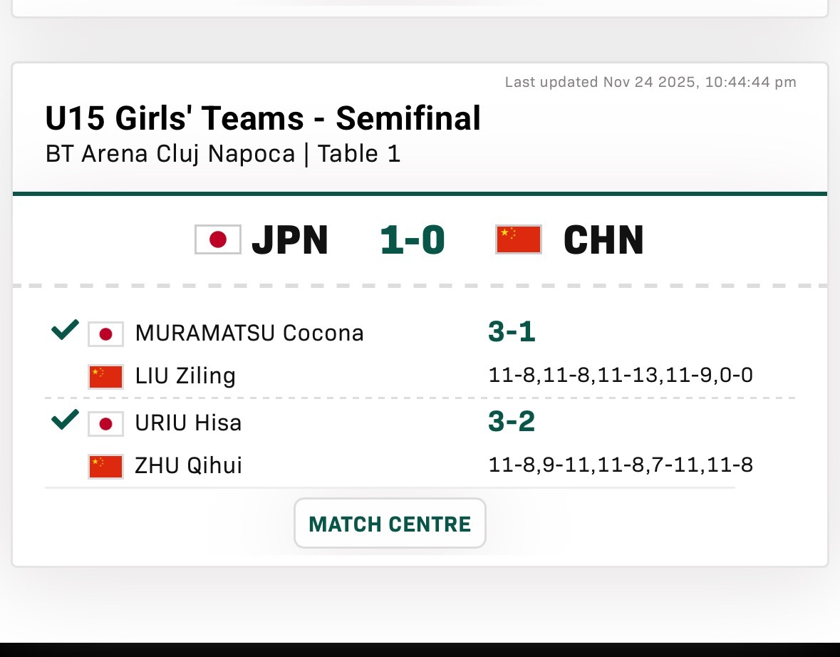Click the Last updated timestamp
The image size is (840, 657).
650,82
